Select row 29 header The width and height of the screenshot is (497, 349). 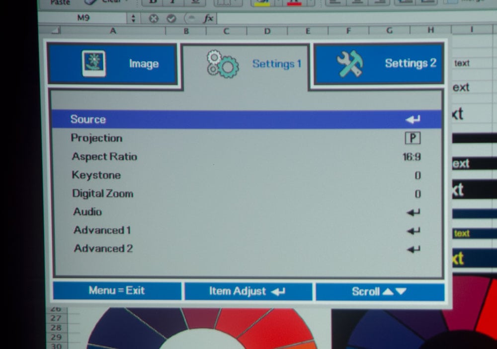56,337
